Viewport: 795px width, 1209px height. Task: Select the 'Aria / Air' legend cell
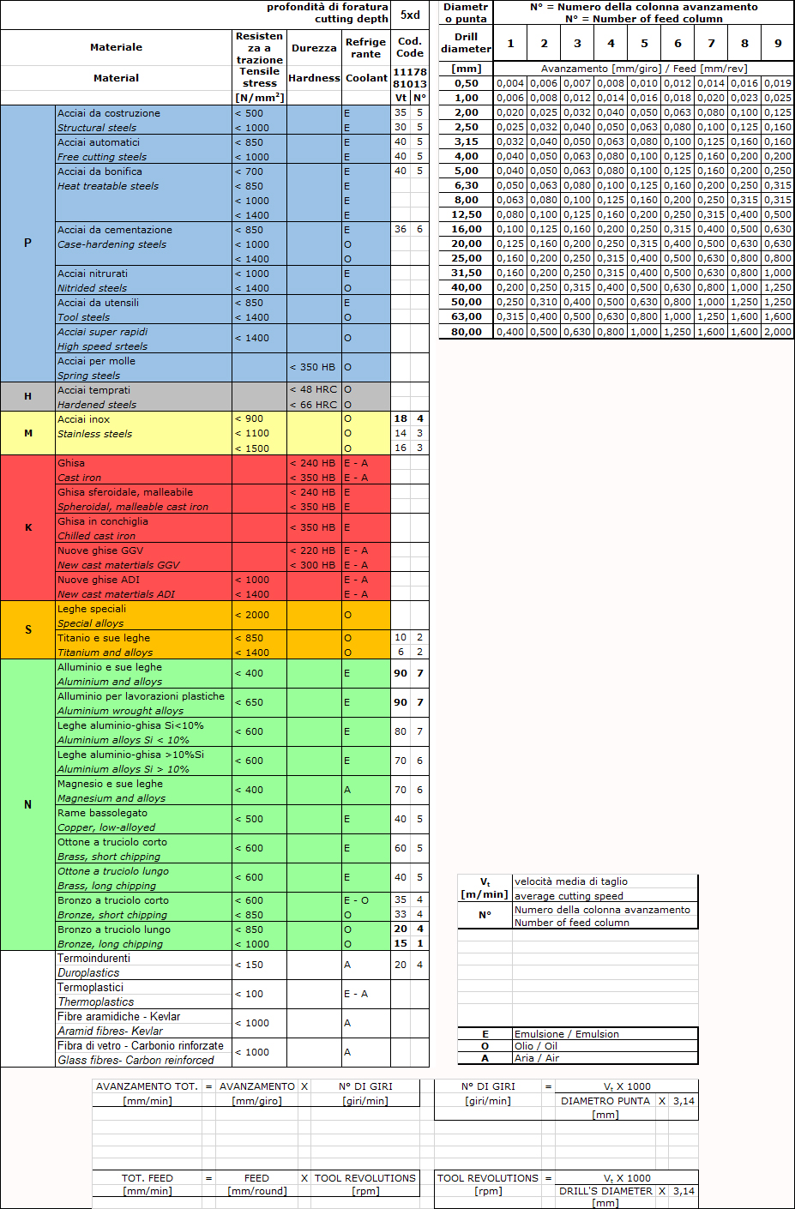[x=605, y=1058]
